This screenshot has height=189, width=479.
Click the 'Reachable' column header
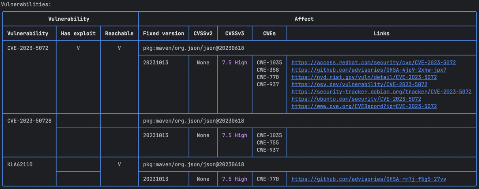(119, 34)
